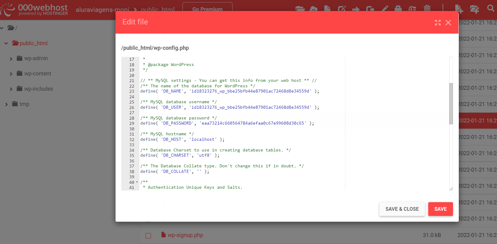Click the public_html folder icon
Screen dimensions: 497x244
(15, 43)
